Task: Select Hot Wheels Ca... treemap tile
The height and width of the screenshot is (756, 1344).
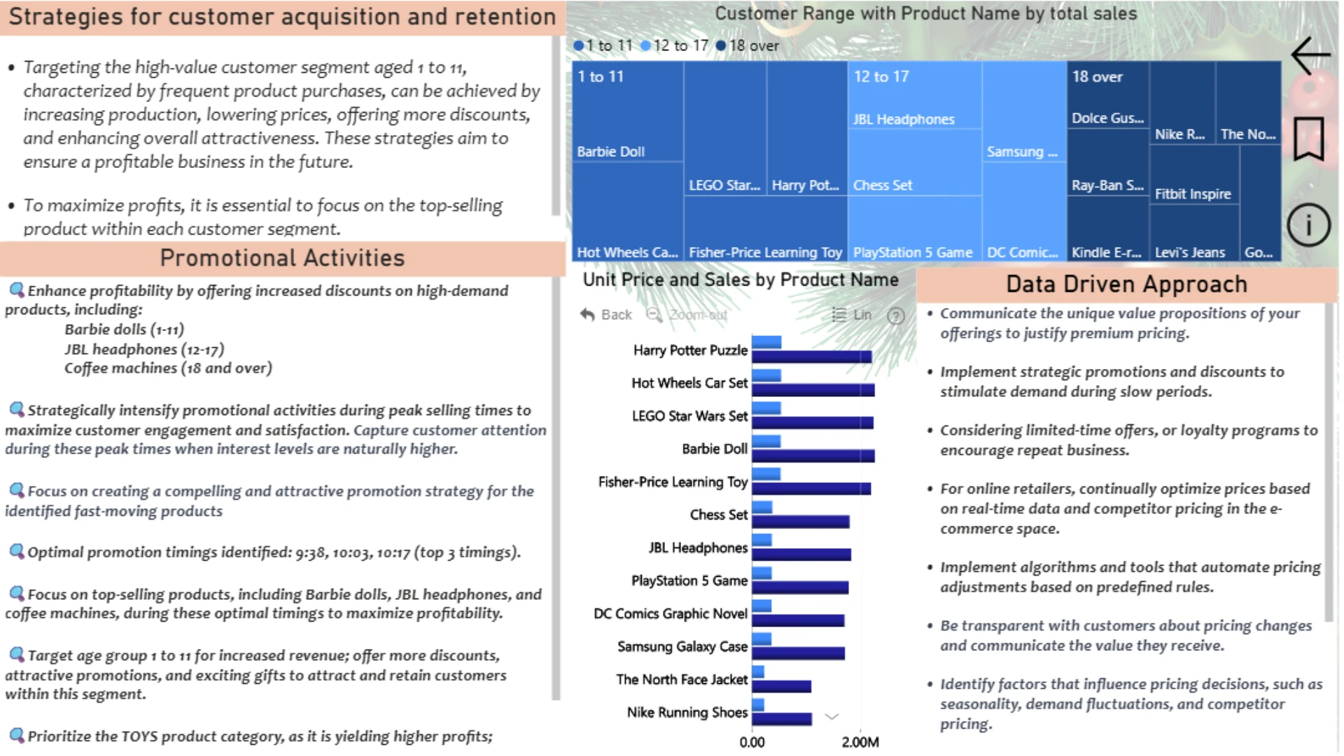Action: (x=627, y=211)
